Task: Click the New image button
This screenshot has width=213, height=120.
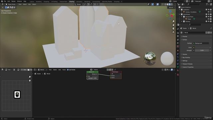Action: click(x=24, y=70)
